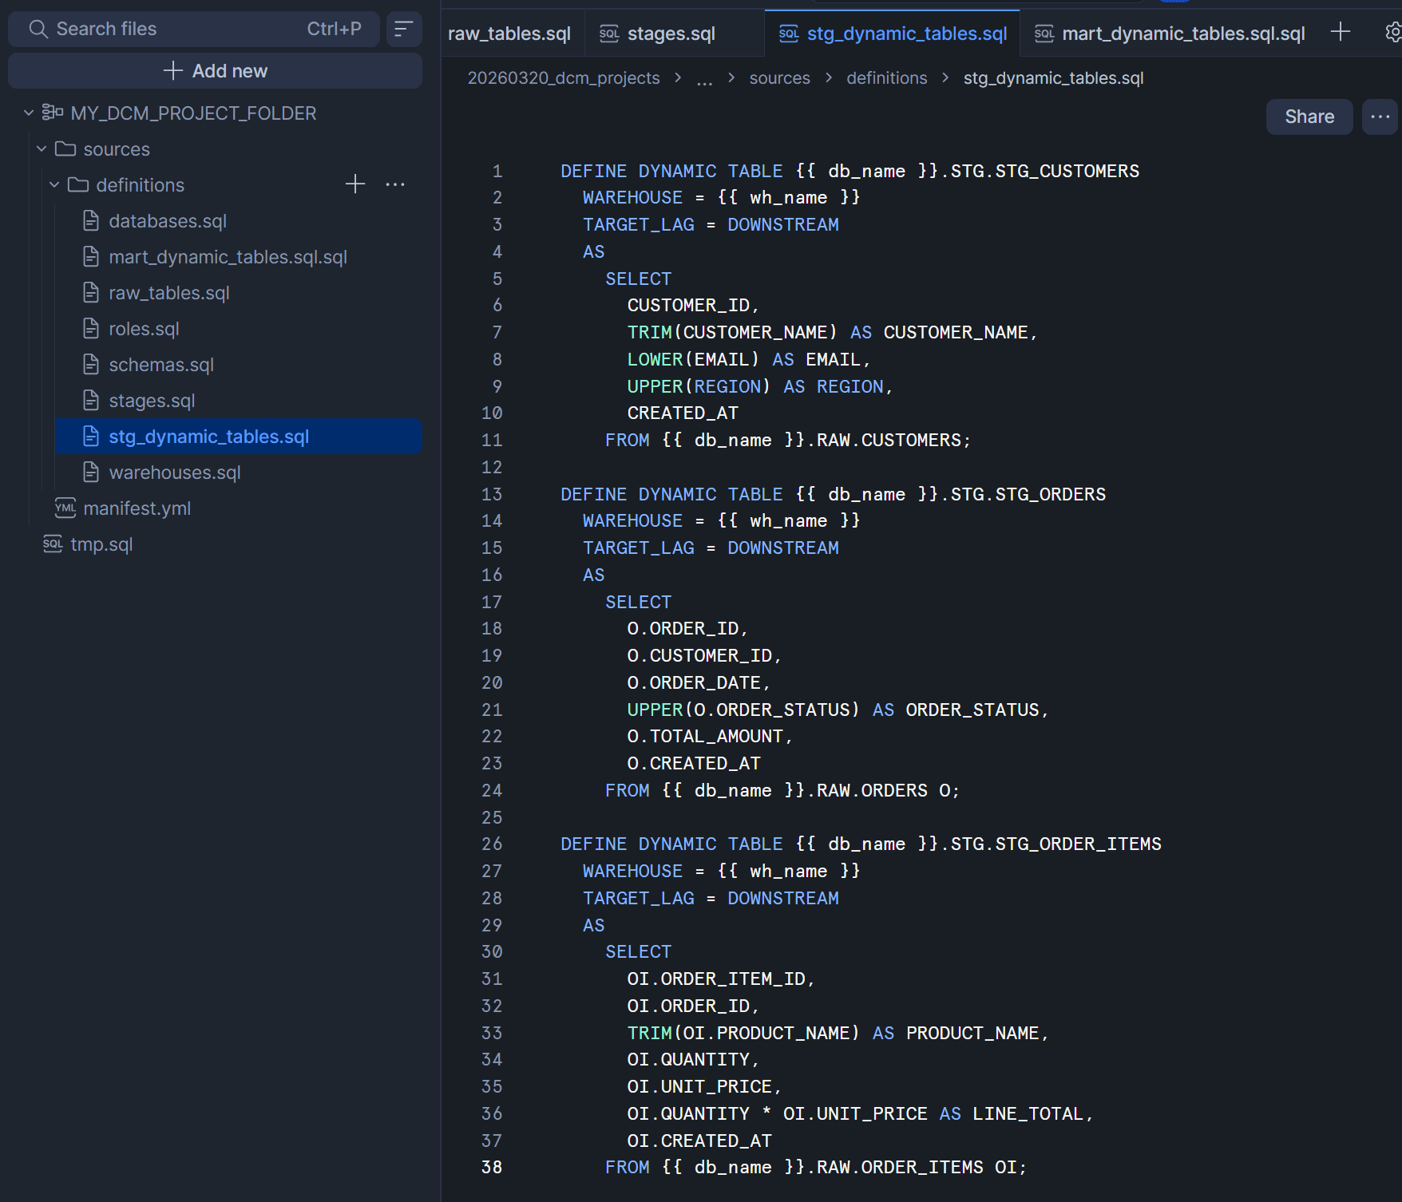Expand the breadcrumb ellipsis path
Screen dimensions: 1402x1202
(x=704, y=78)
